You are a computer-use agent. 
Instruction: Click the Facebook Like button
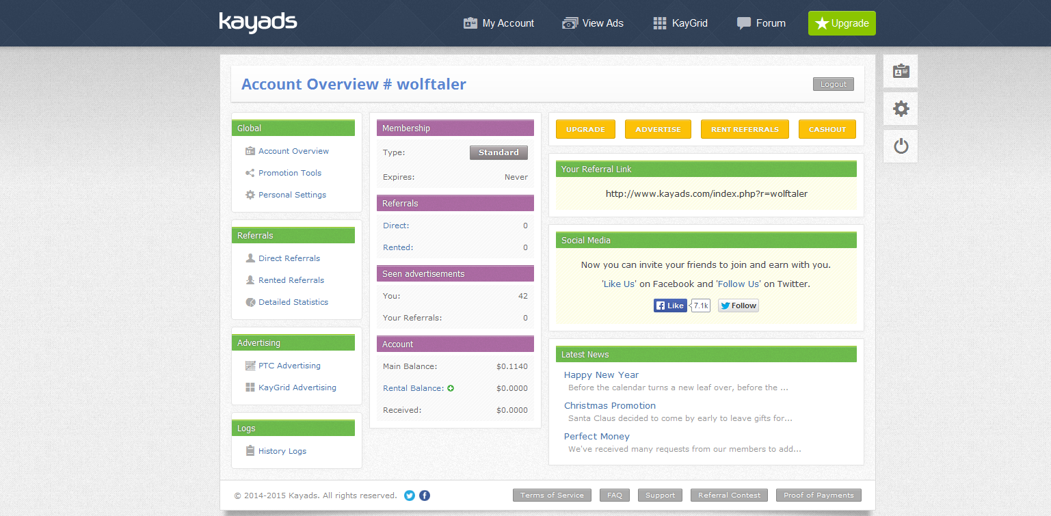point(670,305)
